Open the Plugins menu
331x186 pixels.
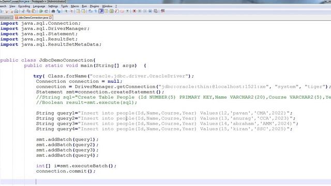pyautogui.click(x=94, y=6)
